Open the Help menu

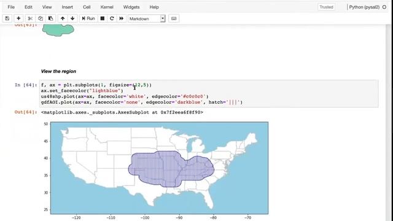coord(154,7)
